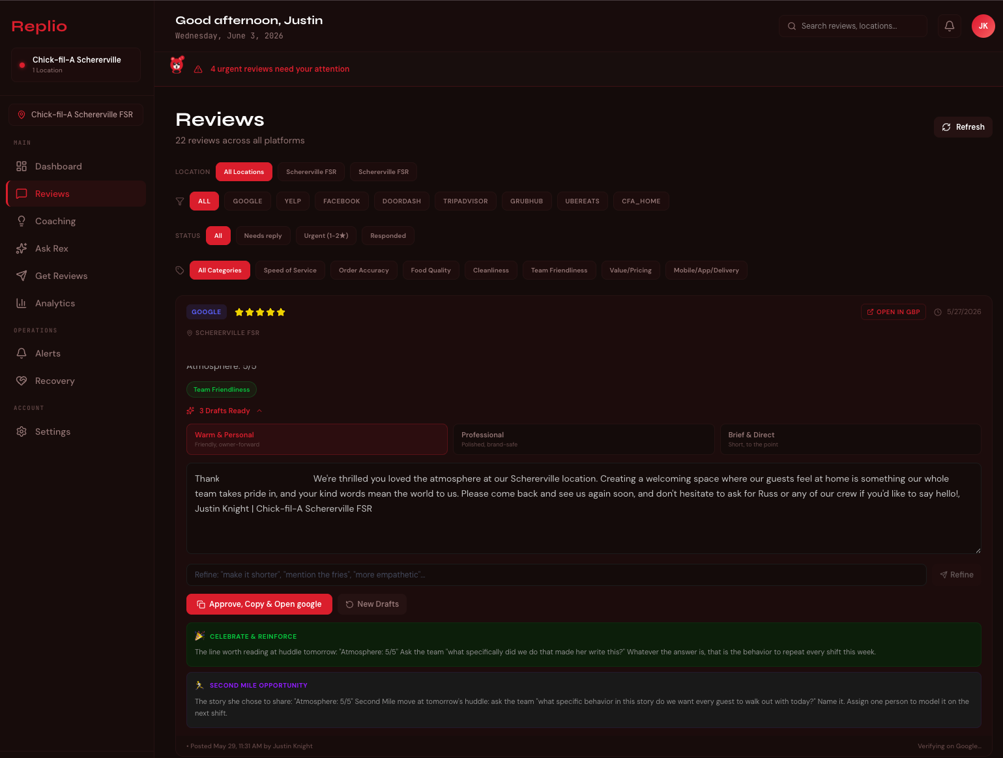Open Analytics section
The height and width of the screenshot is (758, 1003).
tap(76, 303)
